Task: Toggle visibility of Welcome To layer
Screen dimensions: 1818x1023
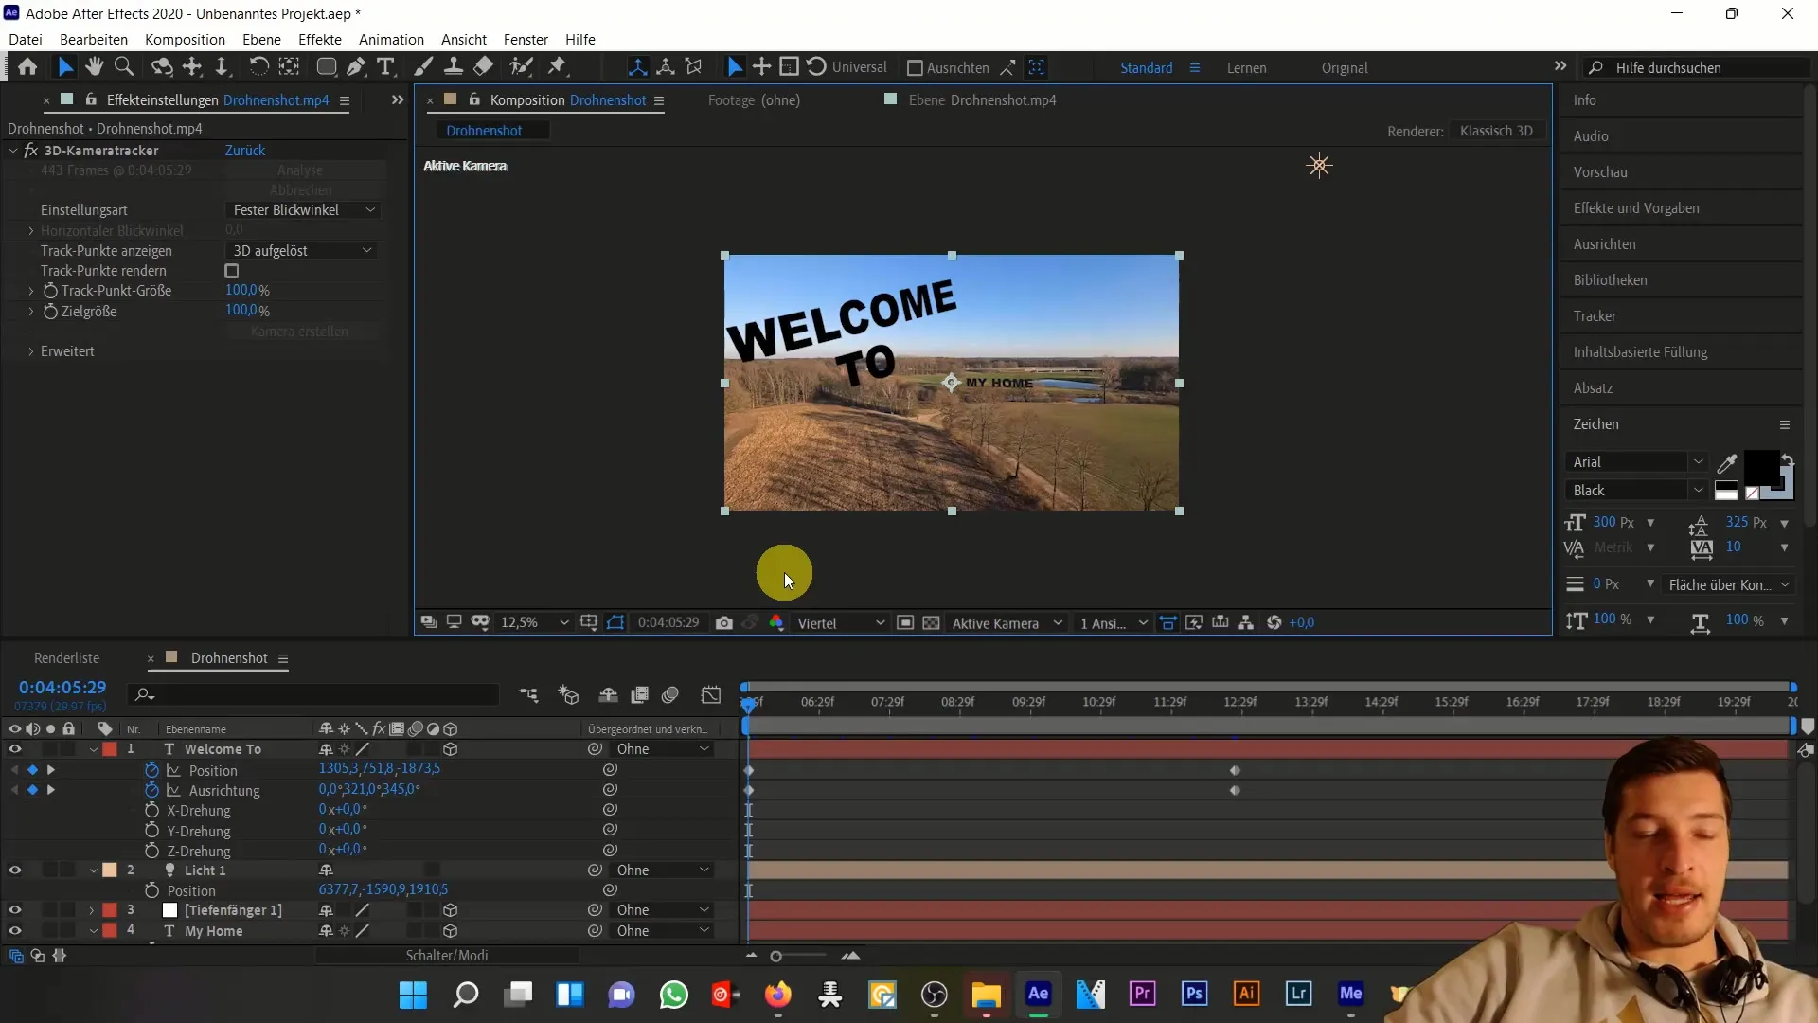Action: click(15, 748)
